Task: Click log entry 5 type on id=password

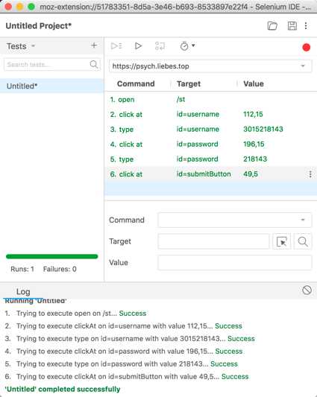Action: (122, 364)
